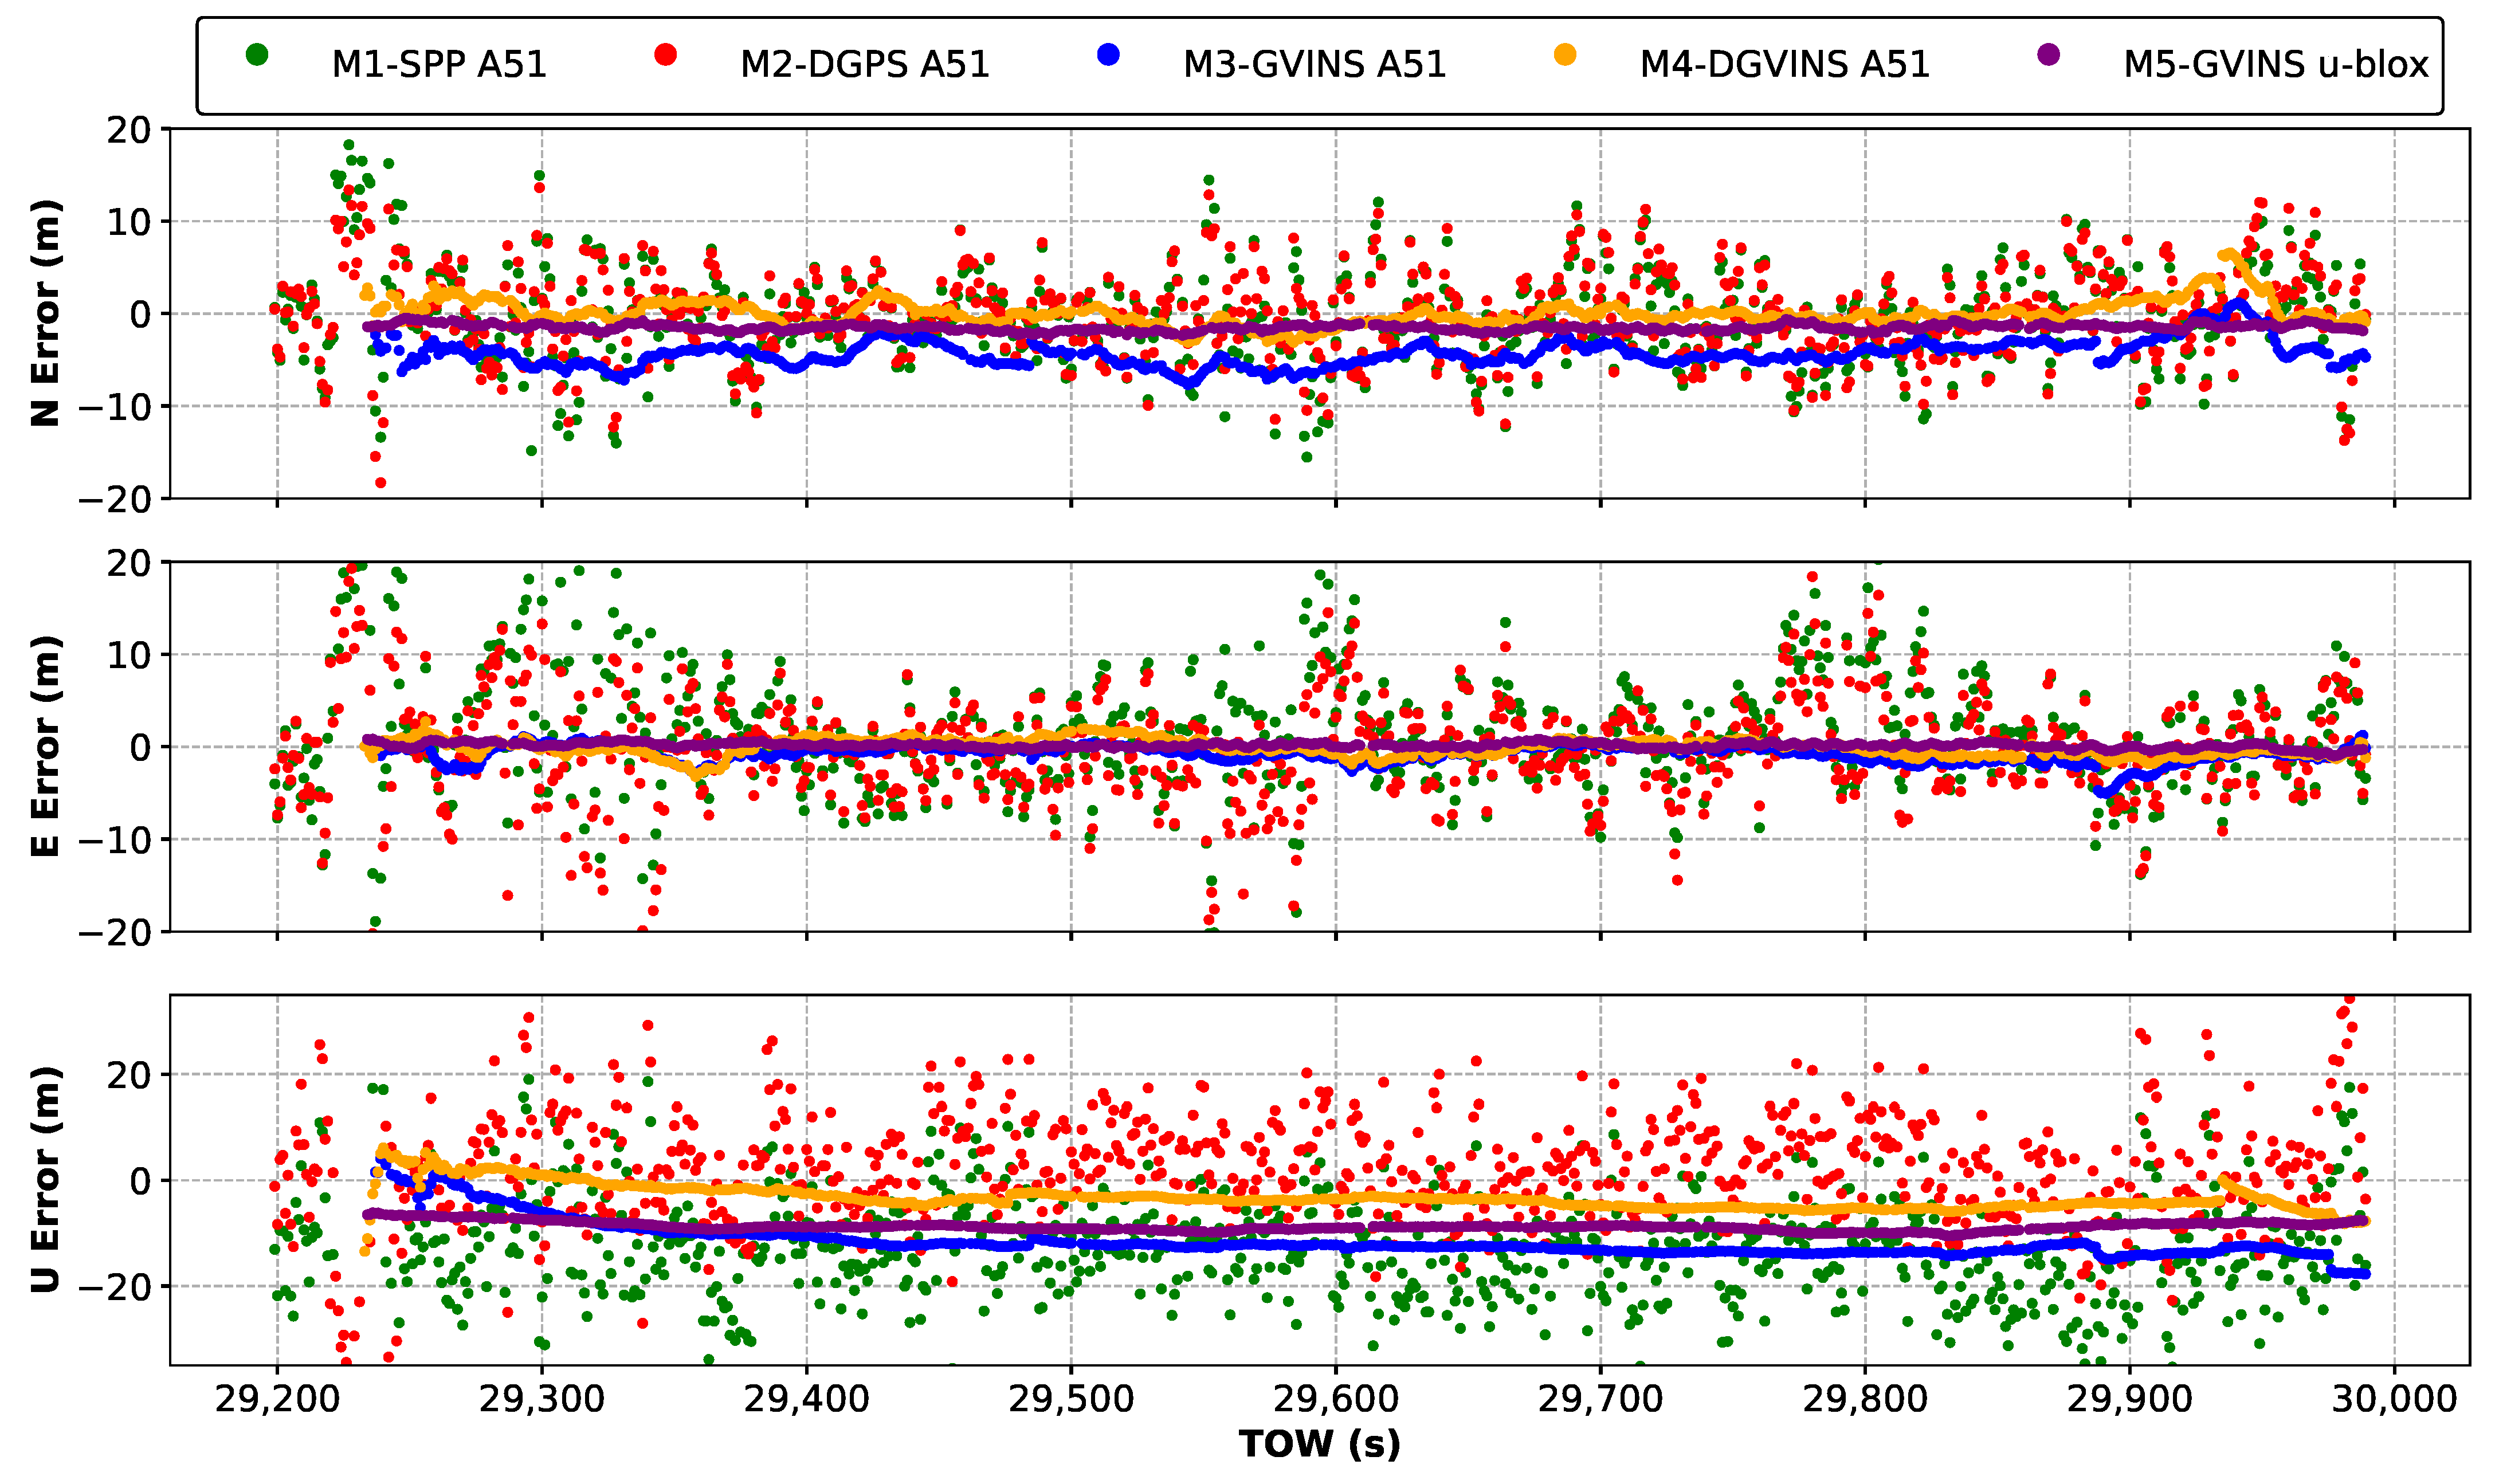The image size is (2499, 1484).
Task: Click the TOW (s) x-axis title
Action: (1319, 1445)
